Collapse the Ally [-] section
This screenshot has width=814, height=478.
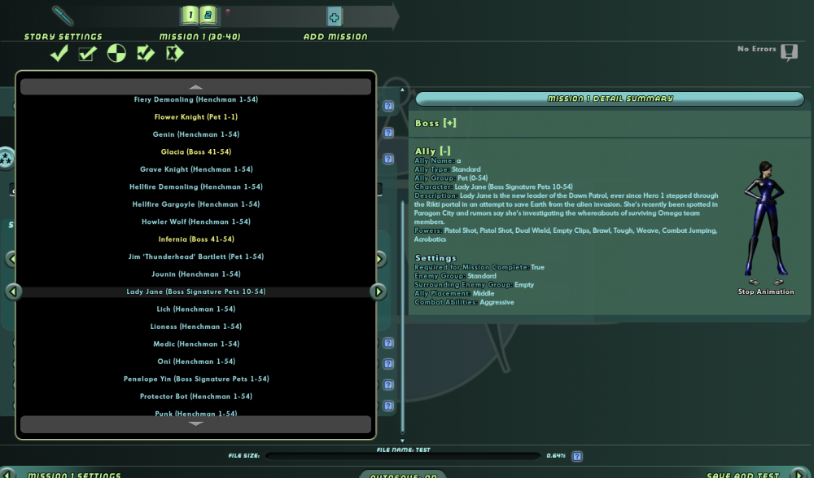click(433, 151)
